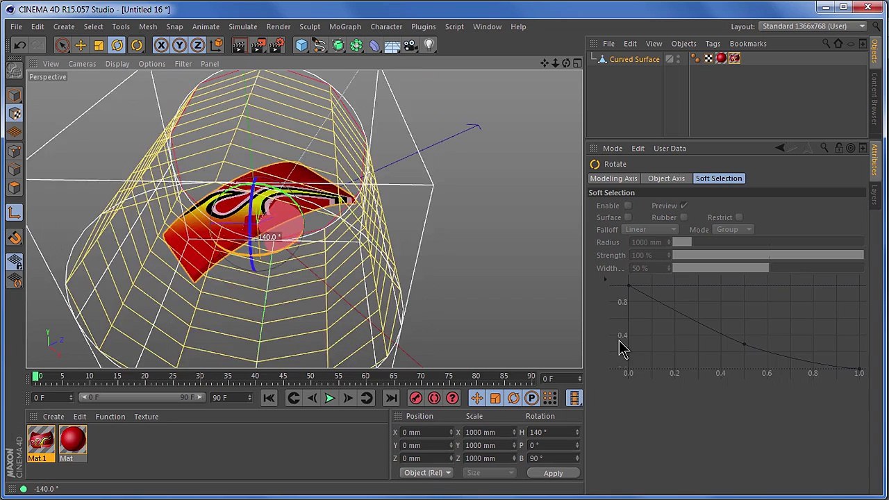Add a Camera object
This screenshot has width=889, height=500.
click(410, 45)
